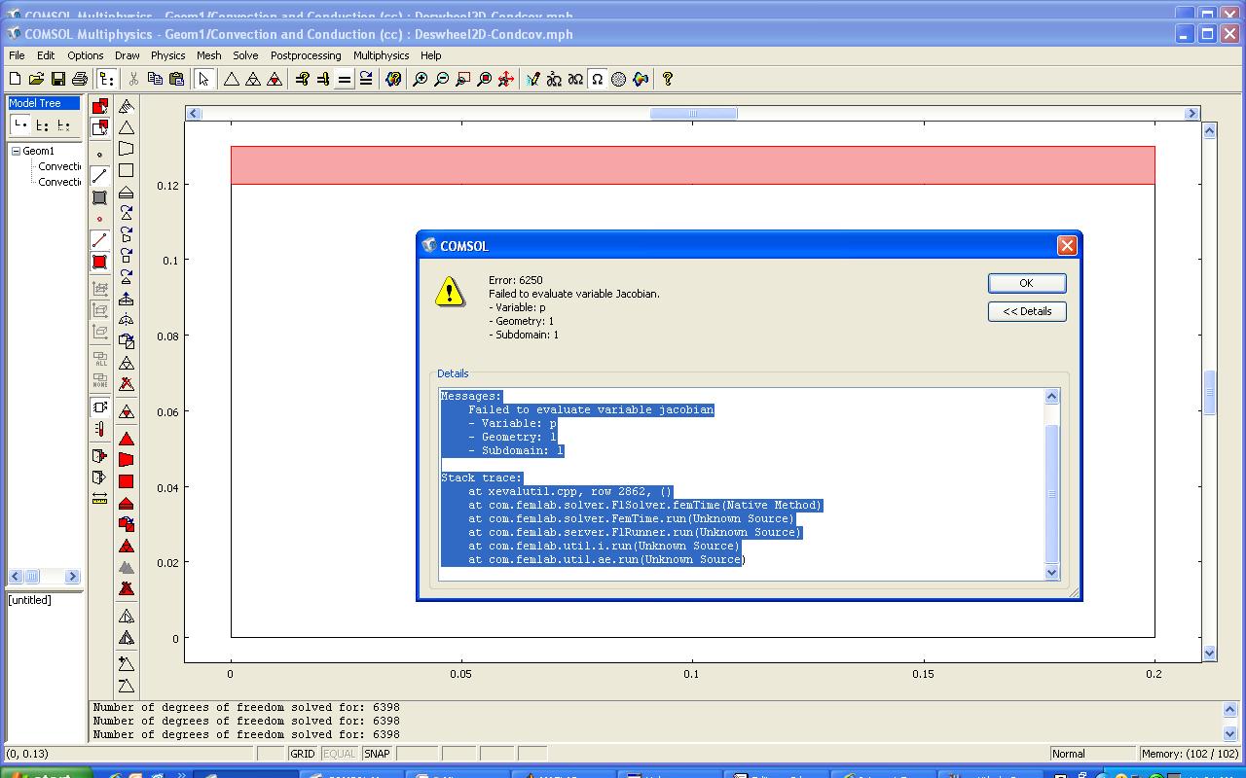Image resolution: width=1246 pixels, height=778 pixels.
Task: Select the black Line draw tool
Action: tap(99, 176)
